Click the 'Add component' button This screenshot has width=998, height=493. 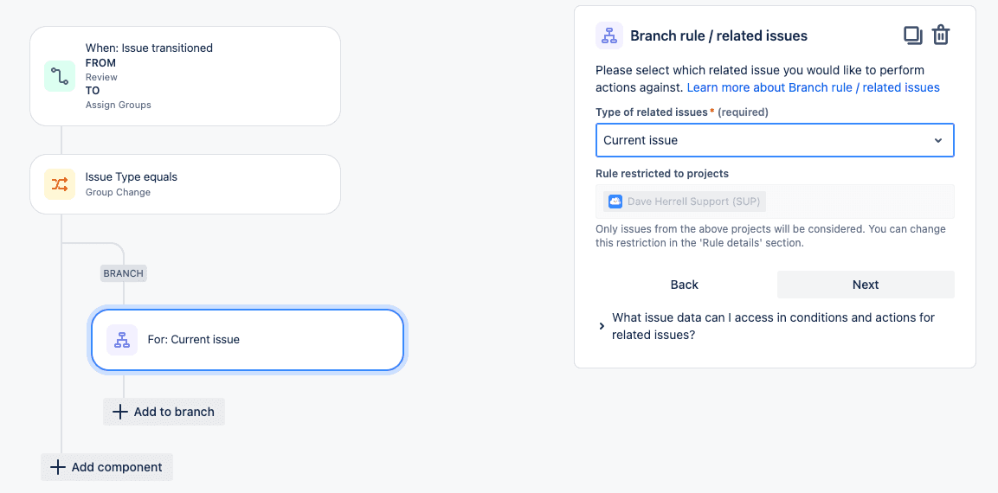(x=107, y=467)
